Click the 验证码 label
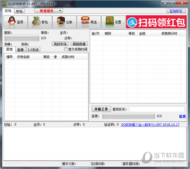This screenshot has width=190, height=169. point(110,124)
